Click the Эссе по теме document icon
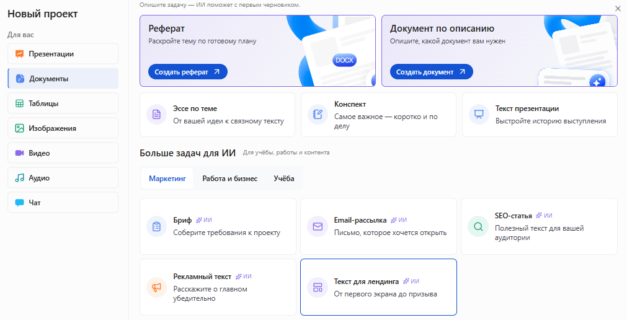Screen dimensions: 627x320 click(156, 114)
